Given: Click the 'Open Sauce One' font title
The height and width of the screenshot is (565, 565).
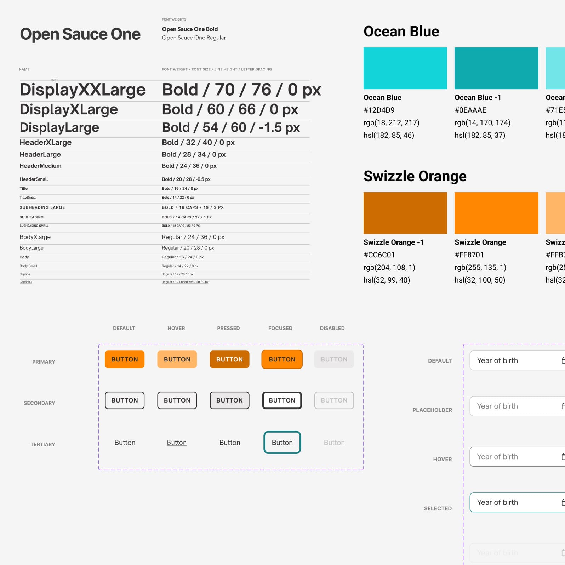Looking at the screenshot, I should click(x=80, y=34).
